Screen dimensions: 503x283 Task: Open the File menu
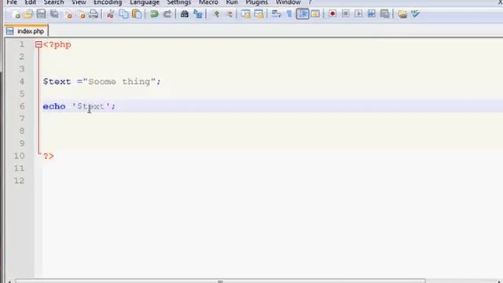[12, 2]
